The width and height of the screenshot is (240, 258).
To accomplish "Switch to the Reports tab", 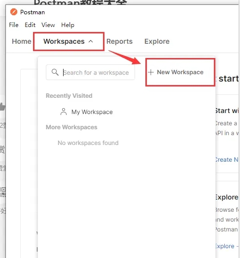I will [x=119, y=41].
